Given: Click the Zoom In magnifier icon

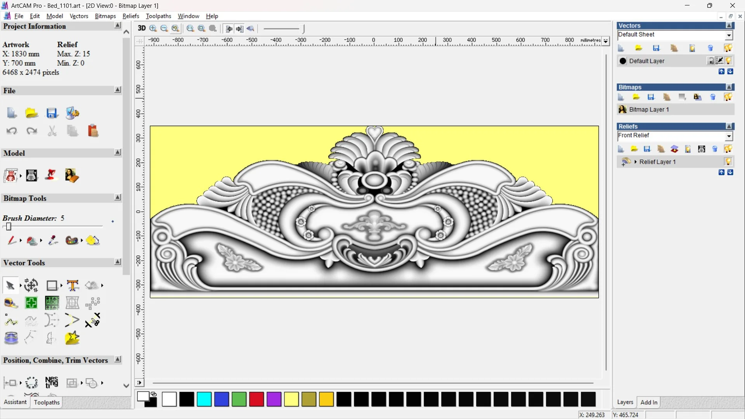Looking at the screenshot, I should click(153, 28).
